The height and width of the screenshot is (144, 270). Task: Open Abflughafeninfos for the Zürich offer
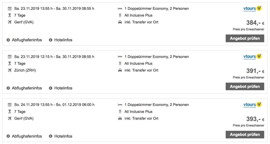click(27, 88)
